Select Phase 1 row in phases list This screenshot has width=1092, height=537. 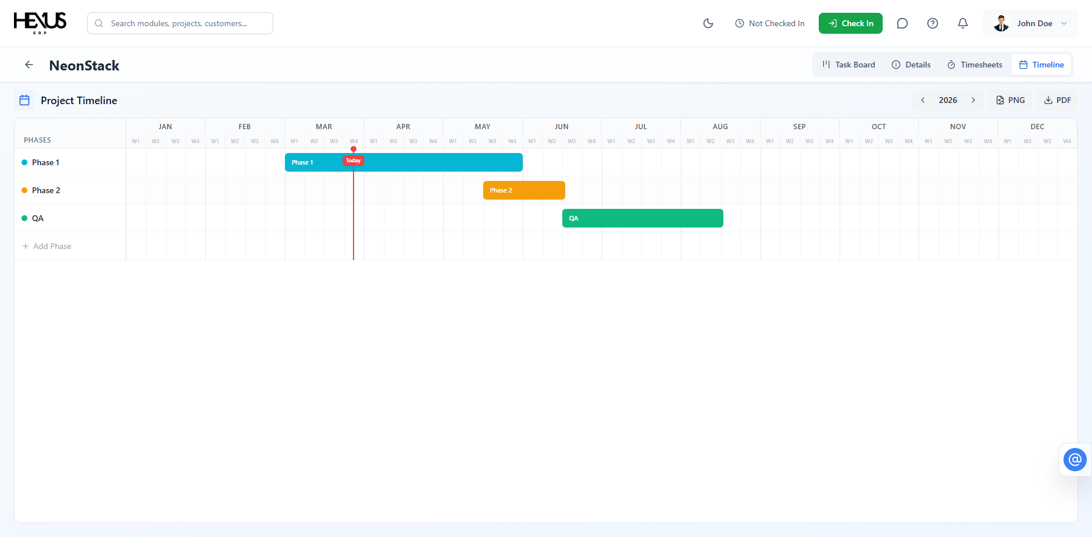pyautogui.click(x=70, y=162)
